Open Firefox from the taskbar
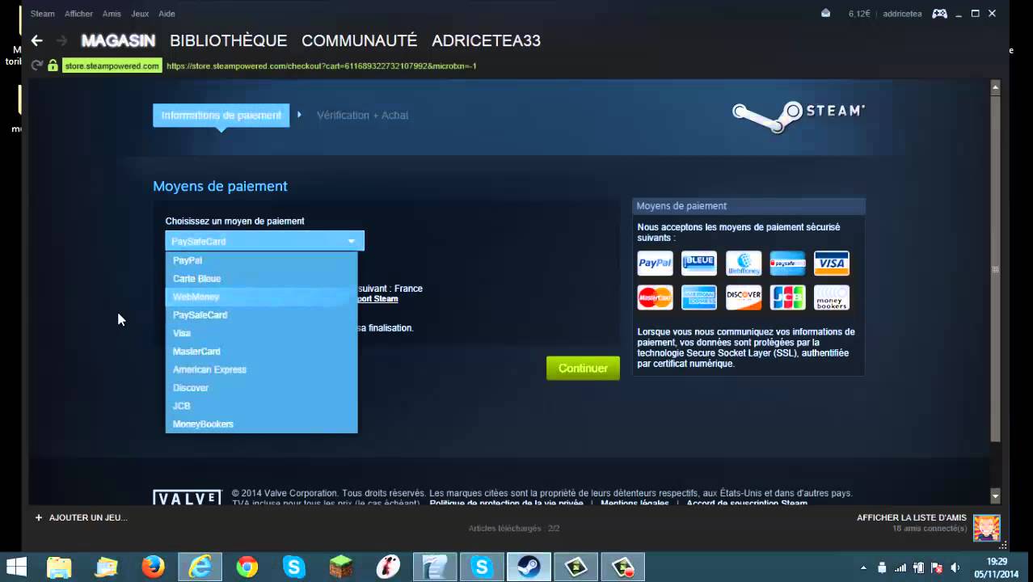This screenshot has width=1033, height=582. [153, 567]
